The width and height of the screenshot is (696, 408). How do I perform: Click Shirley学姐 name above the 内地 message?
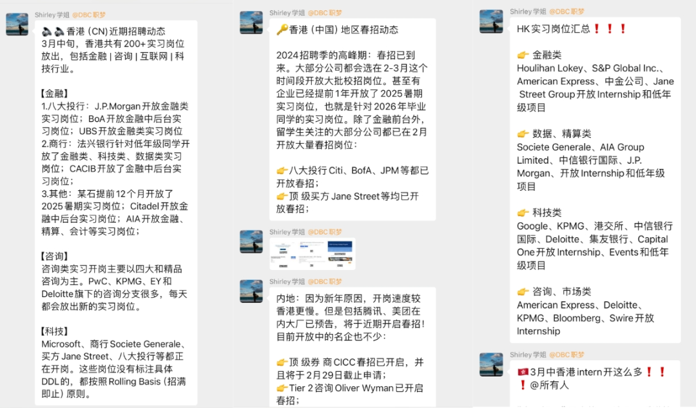(x=287, y=282)
